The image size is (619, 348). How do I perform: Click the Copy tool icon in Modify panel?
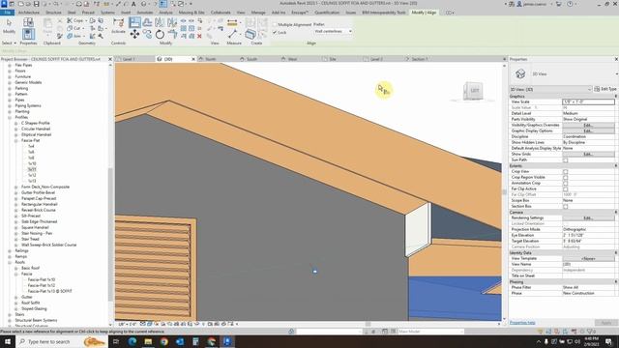pyautogui.click(x=147, y=35)
